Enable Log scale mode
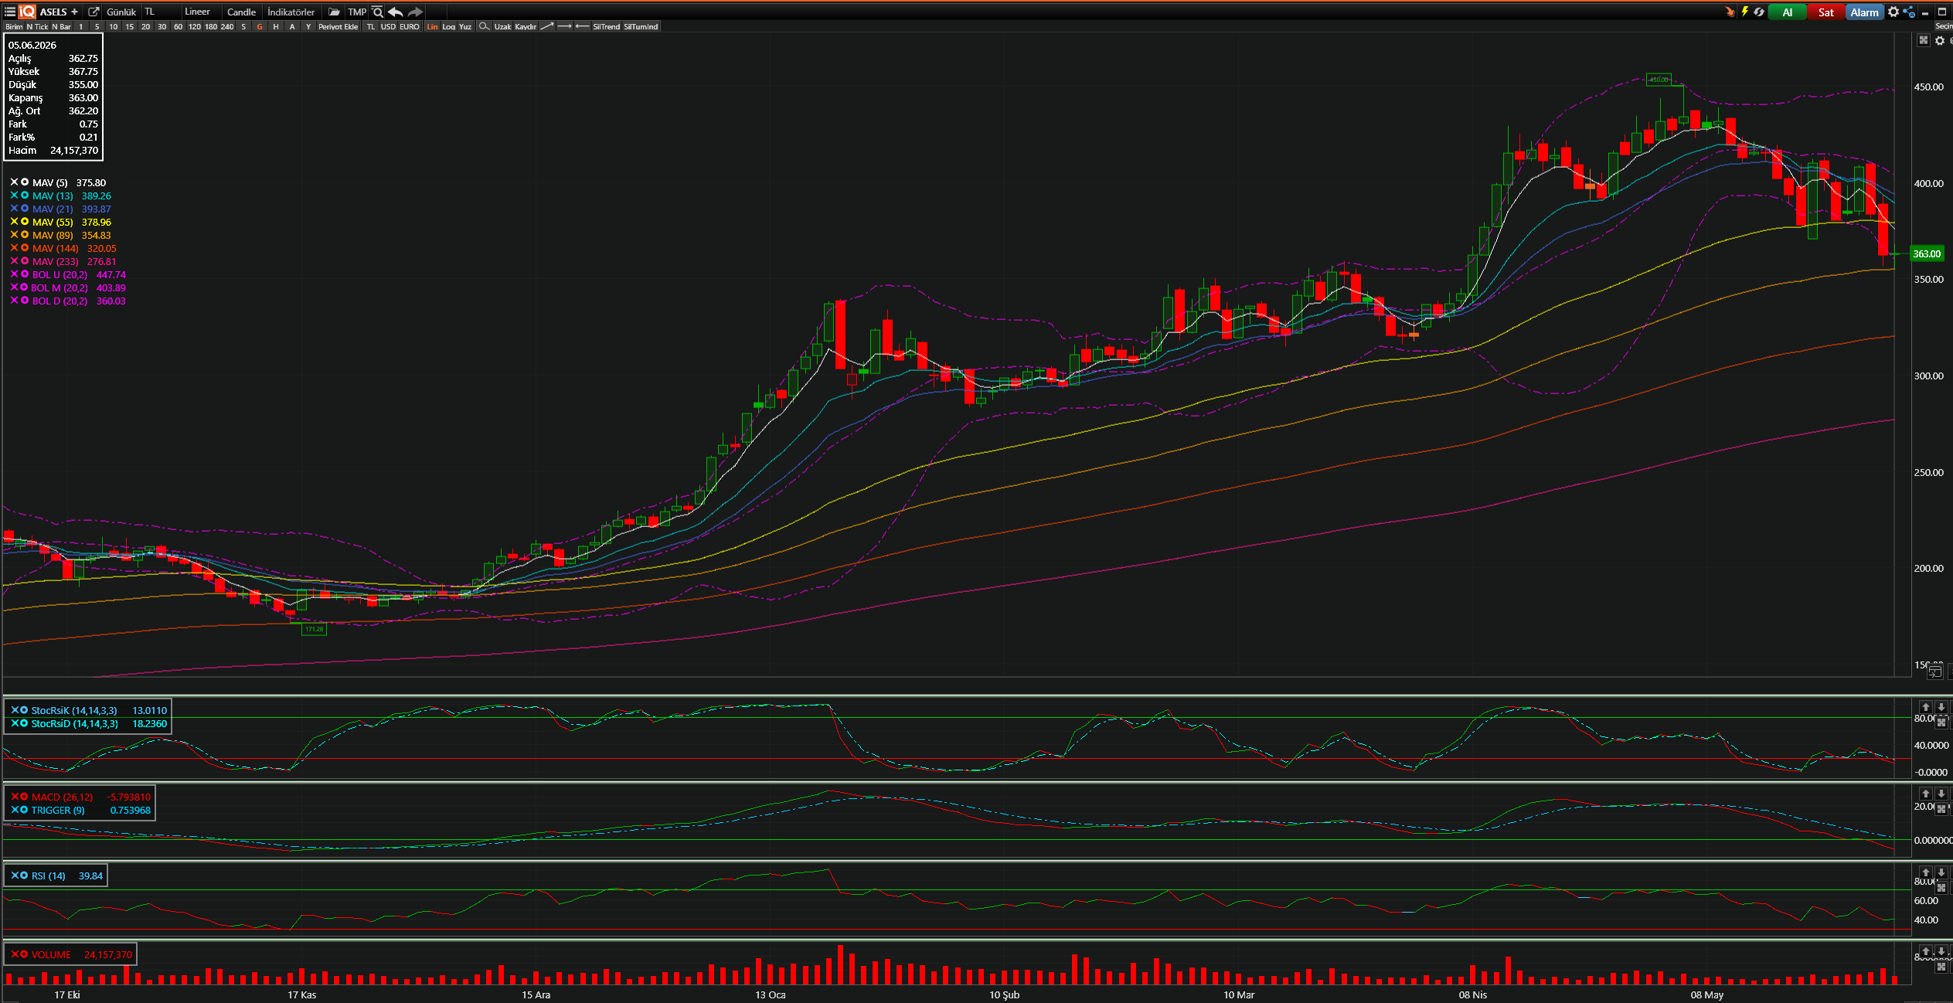This screenshot has height=1003, width=1953. pyautogui.click(x=449, y=26)
